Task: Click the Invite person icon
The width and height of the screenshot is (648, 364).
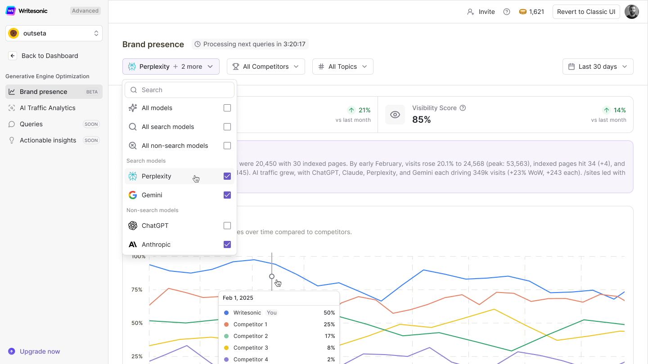Action: (x=471, y=12)
